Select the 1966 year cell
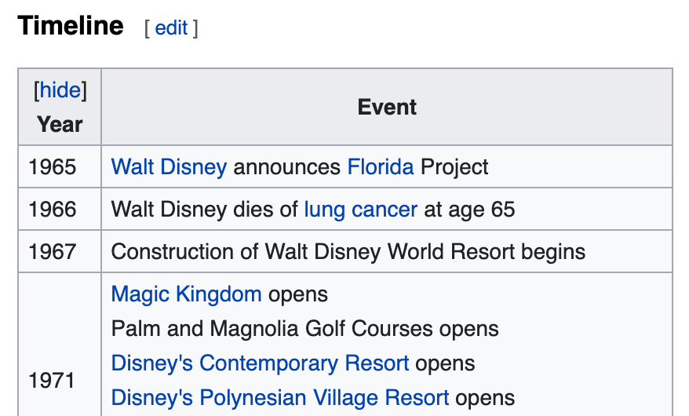The image size is (689, 416). (53, 210)
